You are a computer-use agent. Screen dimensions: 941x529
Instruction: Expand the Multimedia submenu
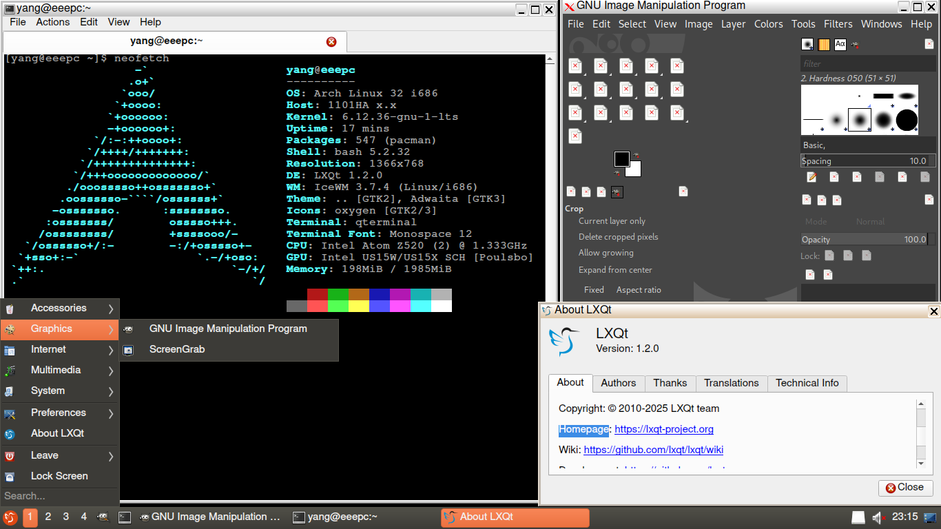pyautogui.click(x=60, y=371)
